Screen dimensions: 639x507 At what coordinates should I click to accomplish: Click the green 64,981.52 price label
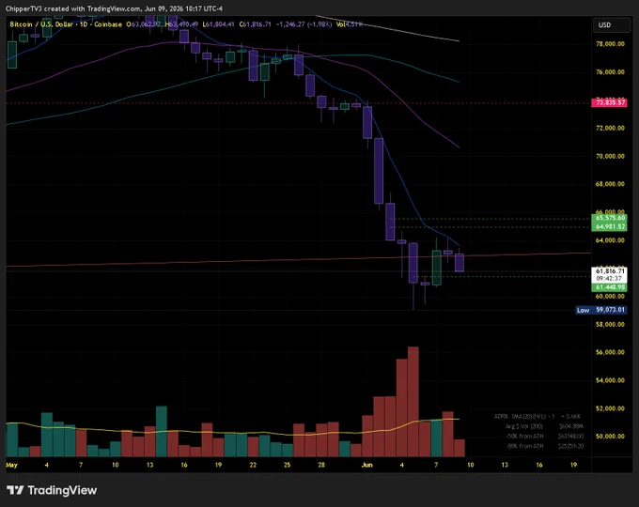pos(609,227)
